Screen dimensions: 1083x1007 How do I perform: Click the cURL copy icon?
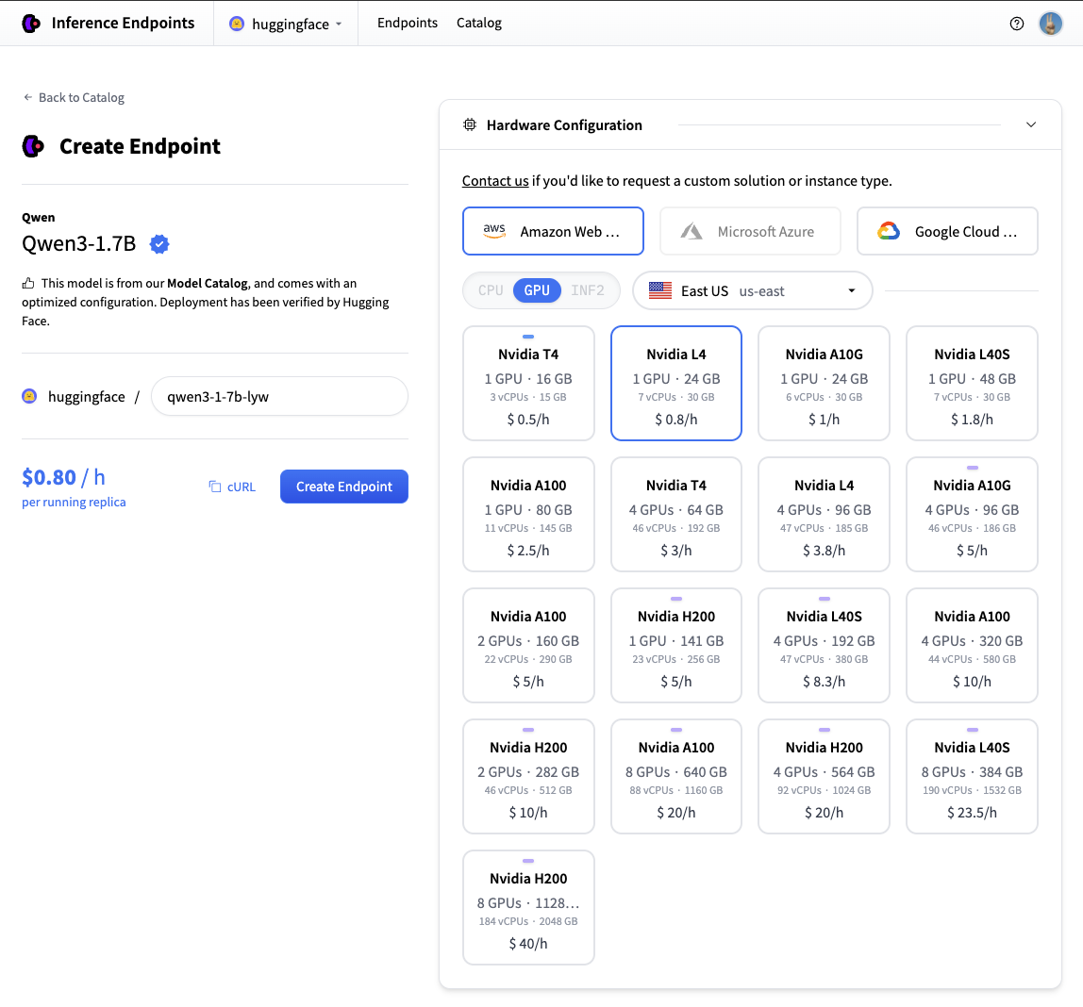pos(215,487)
